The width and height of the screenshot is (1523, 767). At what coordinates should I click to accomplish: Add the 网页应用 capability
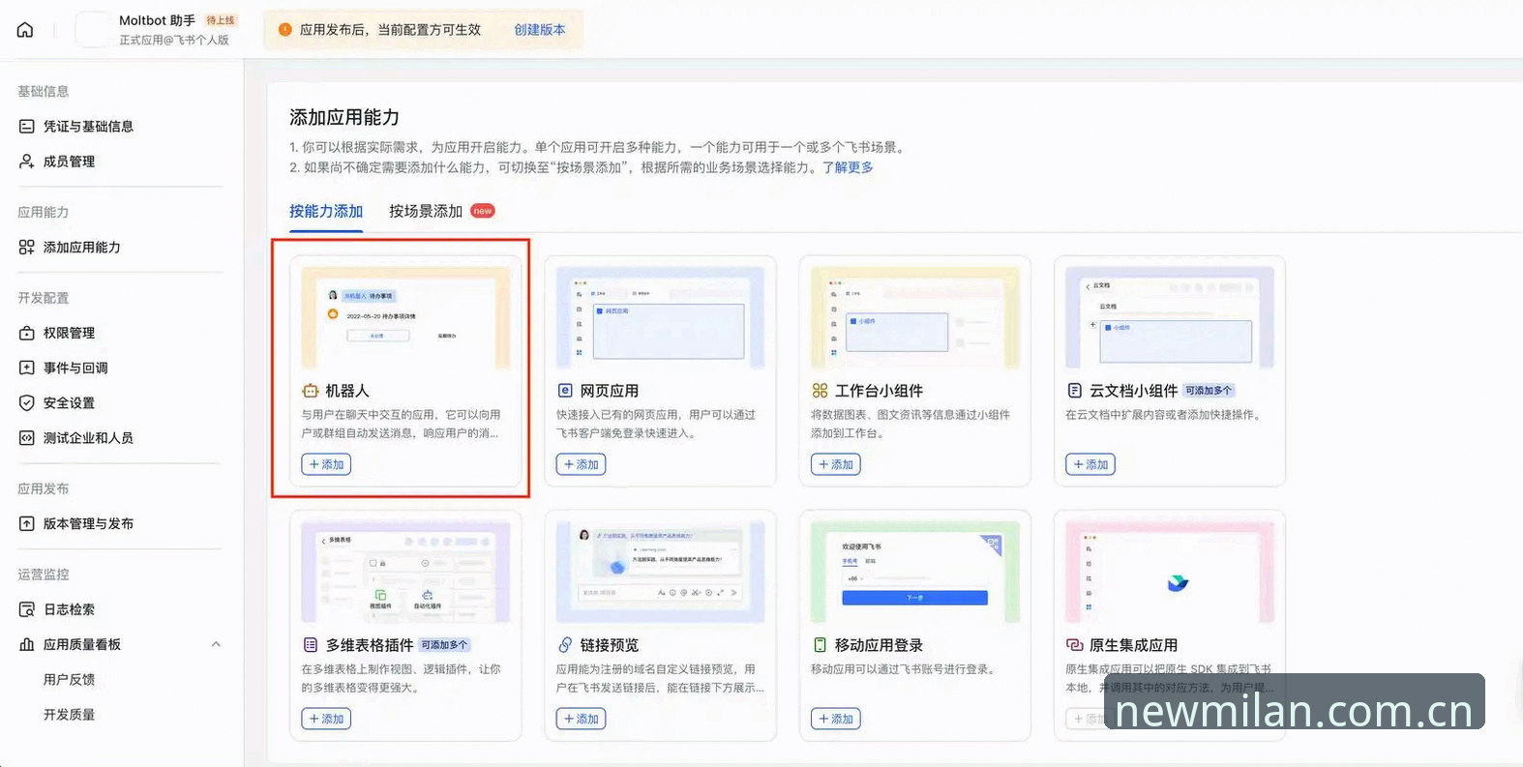coord(581,464)
